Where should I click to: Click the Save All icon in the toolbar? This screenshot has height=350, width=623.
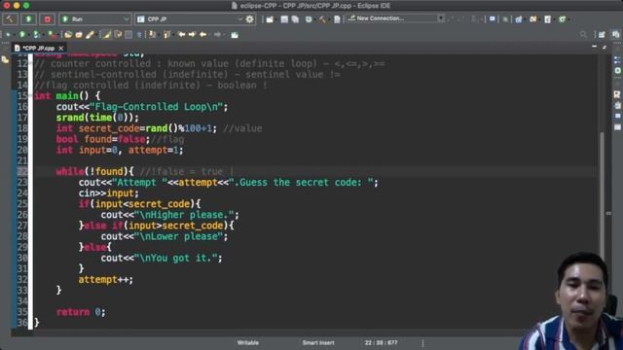295,19
